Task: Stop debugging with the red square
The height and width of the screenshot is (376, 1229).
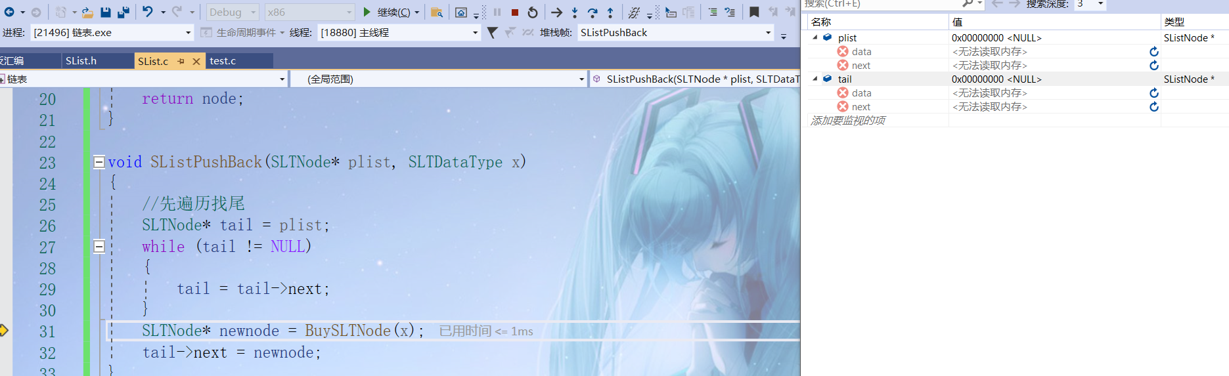Action: [515, 12]
